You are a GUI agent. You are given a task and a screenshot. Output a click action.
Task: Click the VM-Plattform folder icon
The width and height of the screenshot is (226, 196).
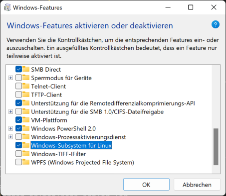(x=26, y=120)
